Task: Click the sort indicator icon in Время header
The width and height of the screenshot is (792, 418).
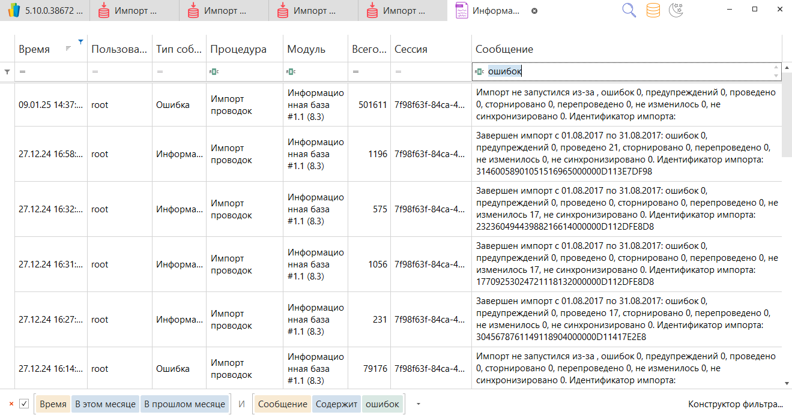Action: pos(68,48)
